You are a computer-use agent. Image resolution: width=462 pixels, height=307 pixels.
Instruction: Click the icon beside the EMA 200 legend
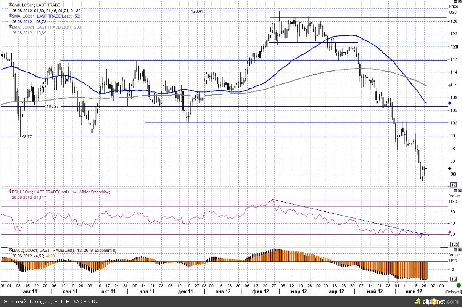tap(10, 27)
